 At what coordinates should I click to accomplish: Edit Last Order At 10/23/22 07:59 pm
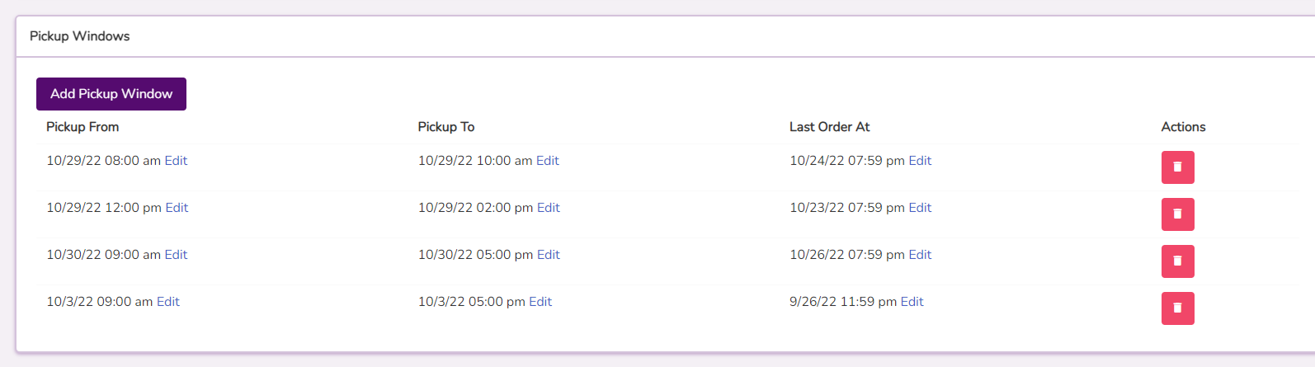pos(920,208)
